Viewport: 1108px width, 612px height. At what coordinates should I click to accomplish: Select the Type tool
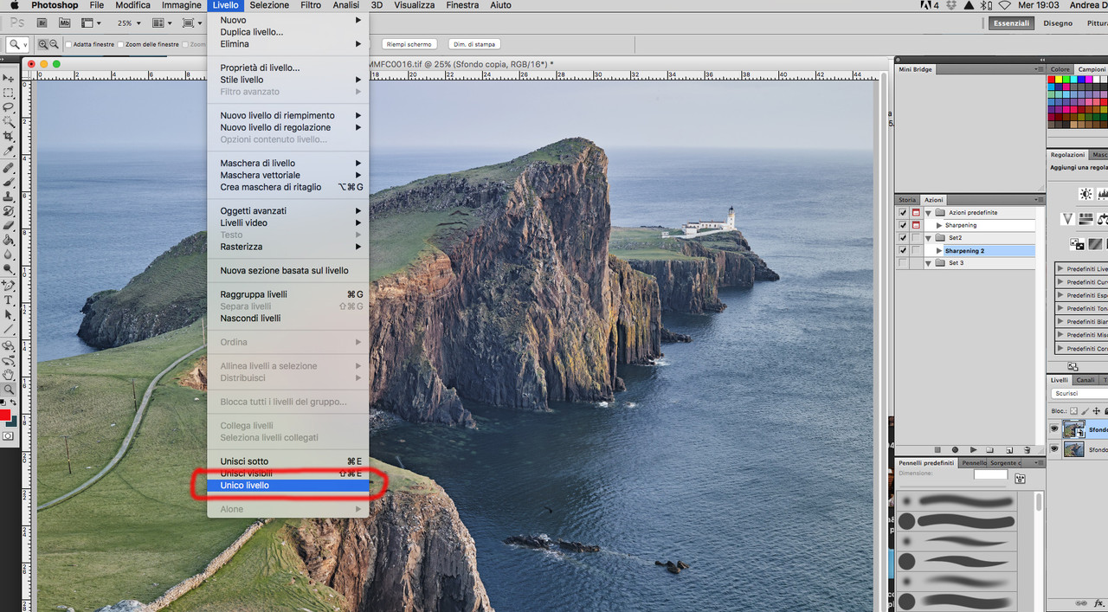(9, 300)
